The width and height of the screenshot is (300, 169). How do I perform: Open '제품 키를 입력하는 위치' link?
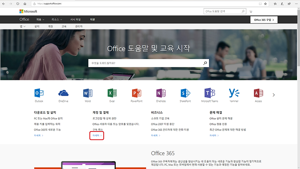(x=47, y=124)
